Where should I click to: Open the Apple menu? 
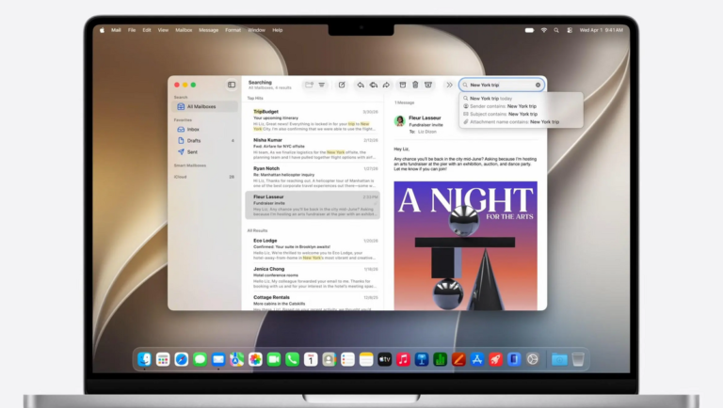click(x=102, y=30)
